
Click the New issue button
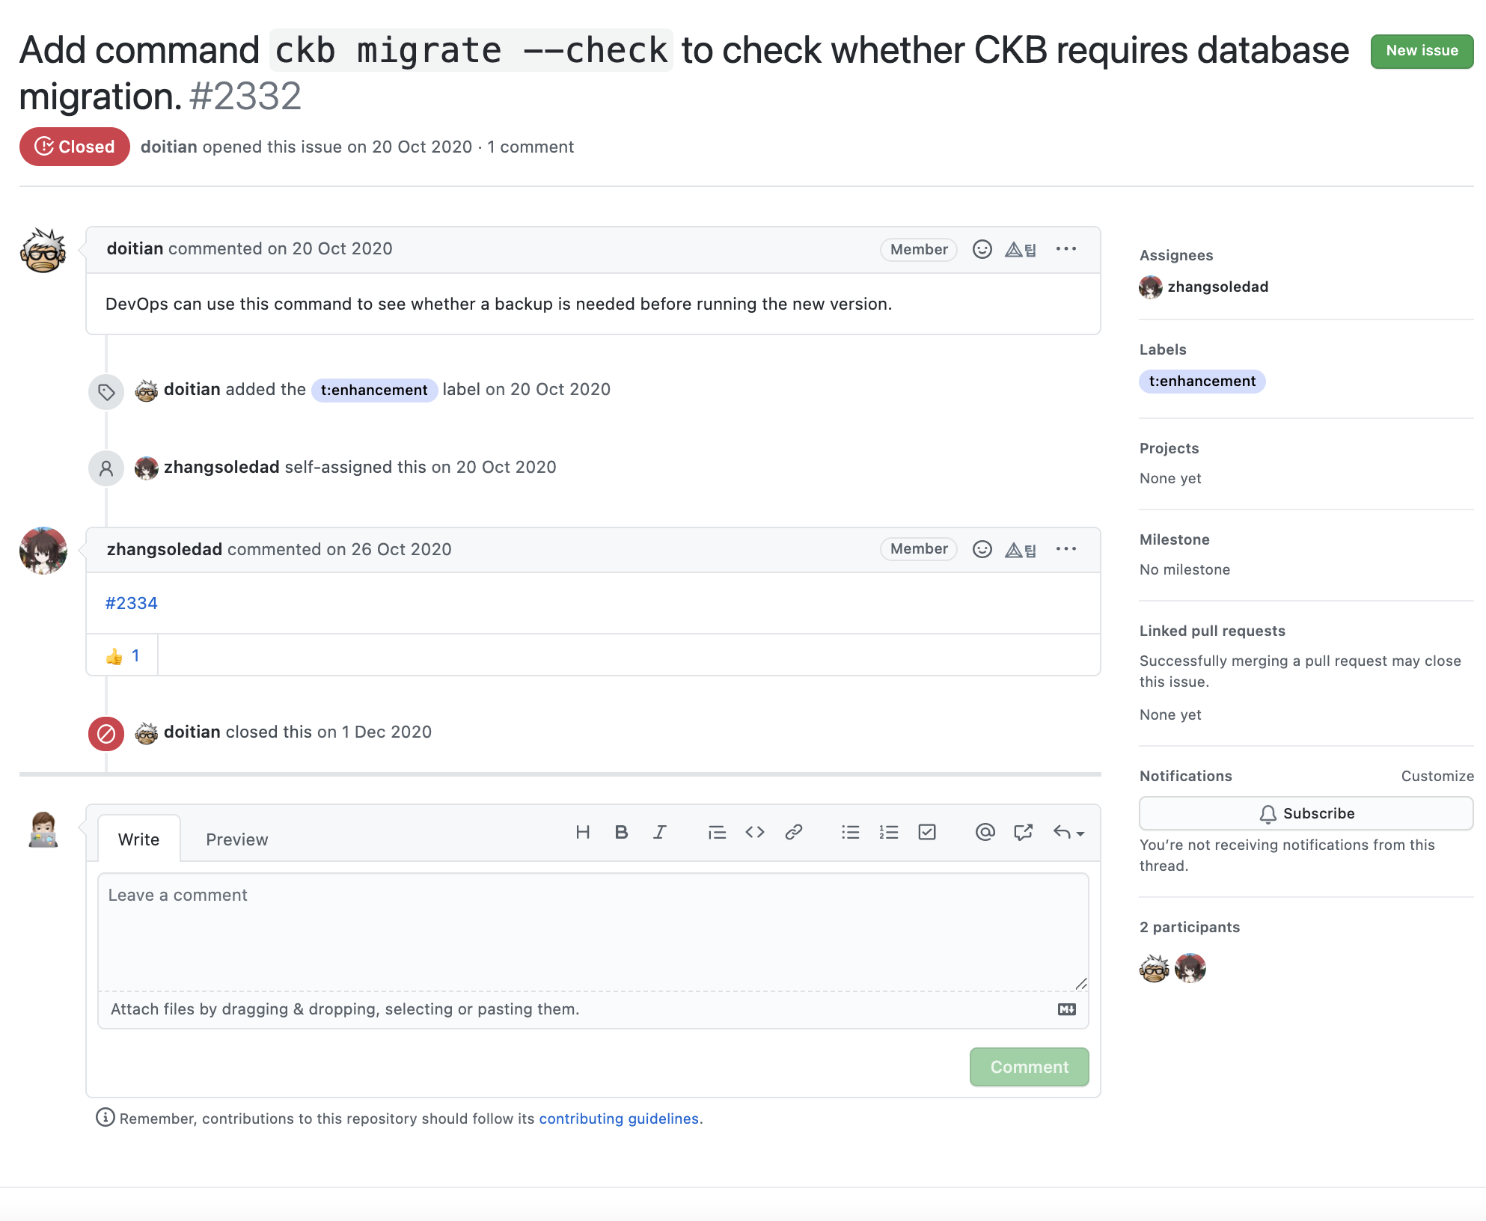[1421, 51]
